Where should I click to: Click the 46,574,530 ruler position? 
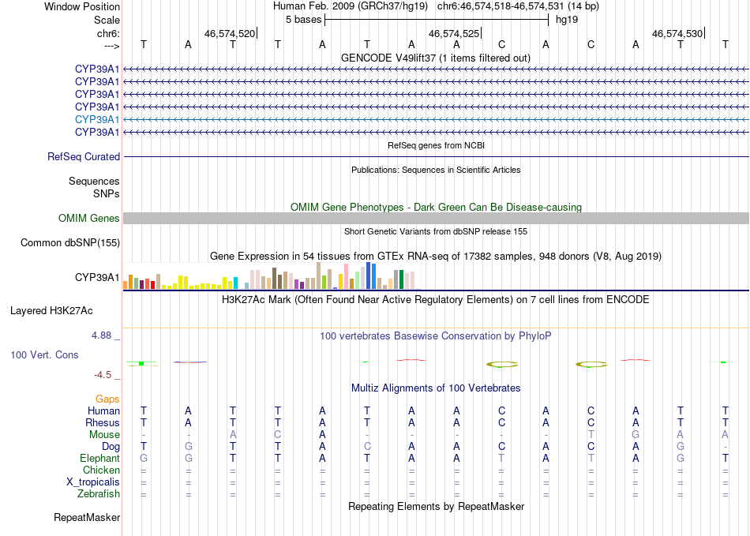[x=677, y=33]
